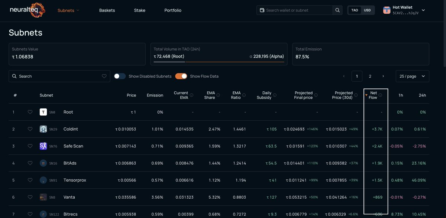Open the Subnets navigation dropdown

68,10
